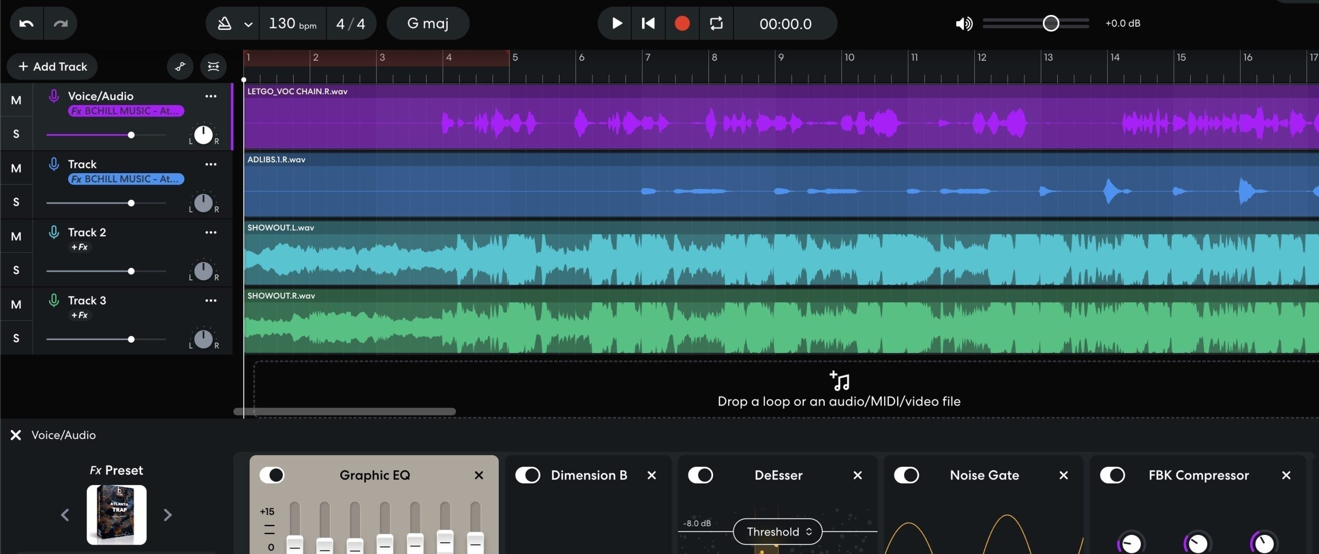Move the Voice/Audio volume slider

point(131,135)
